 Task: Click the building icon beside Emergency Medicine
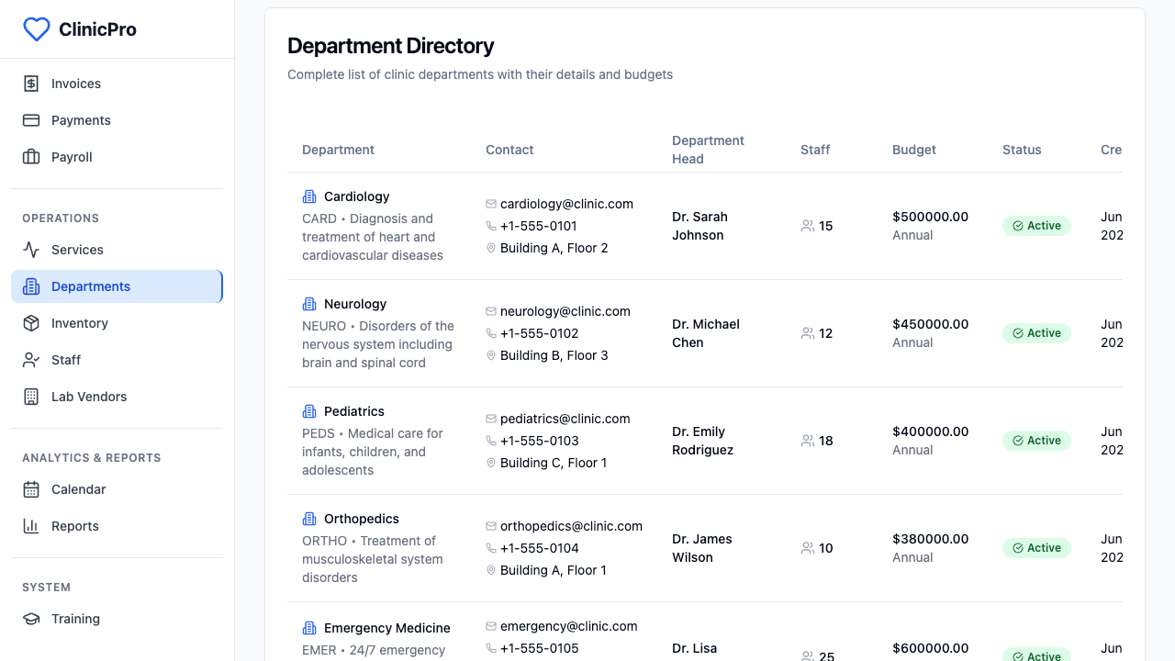(309, 628)
